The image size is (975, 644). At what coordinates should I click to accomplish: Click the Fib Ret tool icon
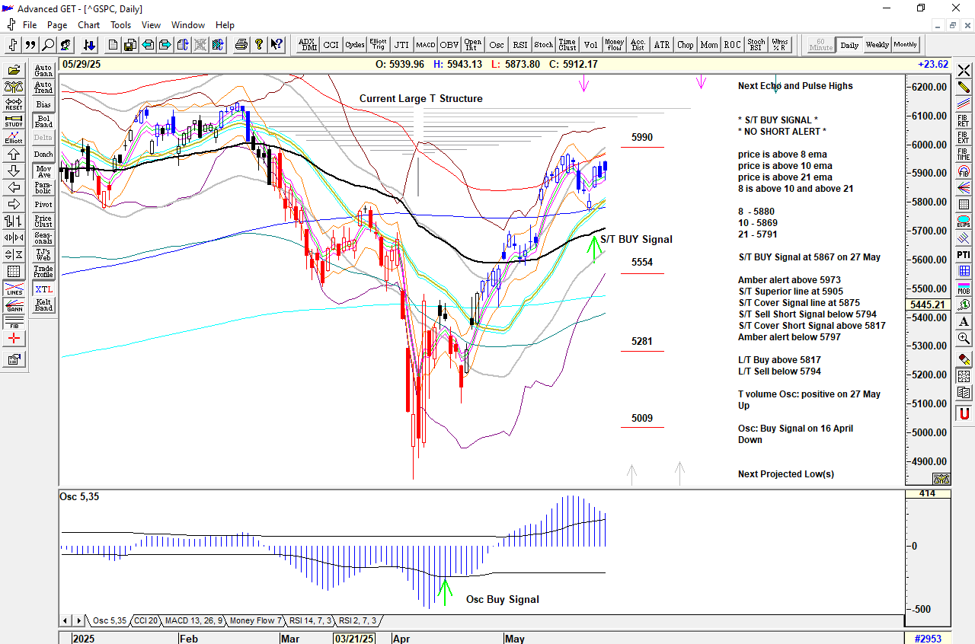click(x=964, y=118)
